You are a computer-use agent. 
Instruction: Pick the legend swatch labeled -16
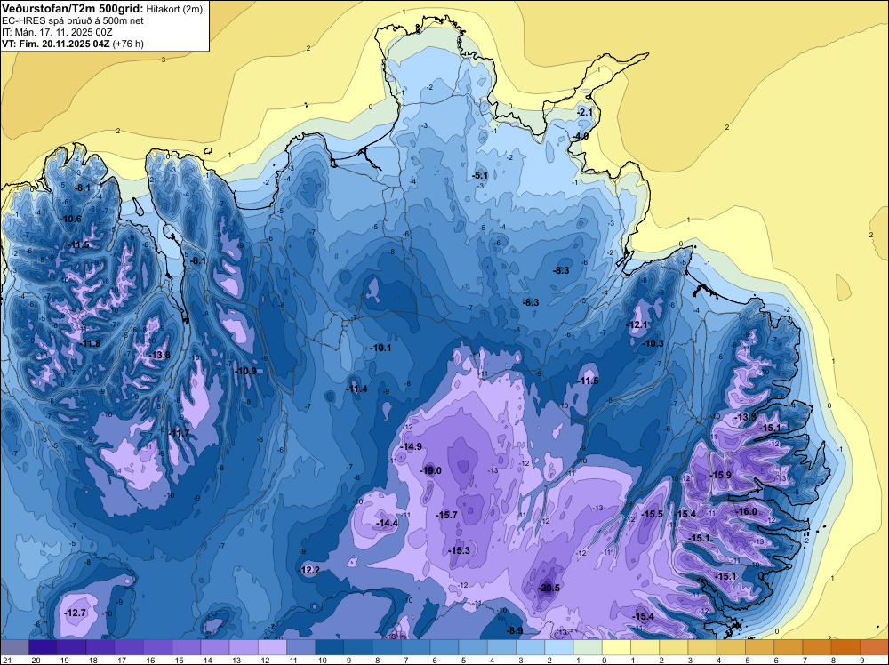[x=157, y=647]
